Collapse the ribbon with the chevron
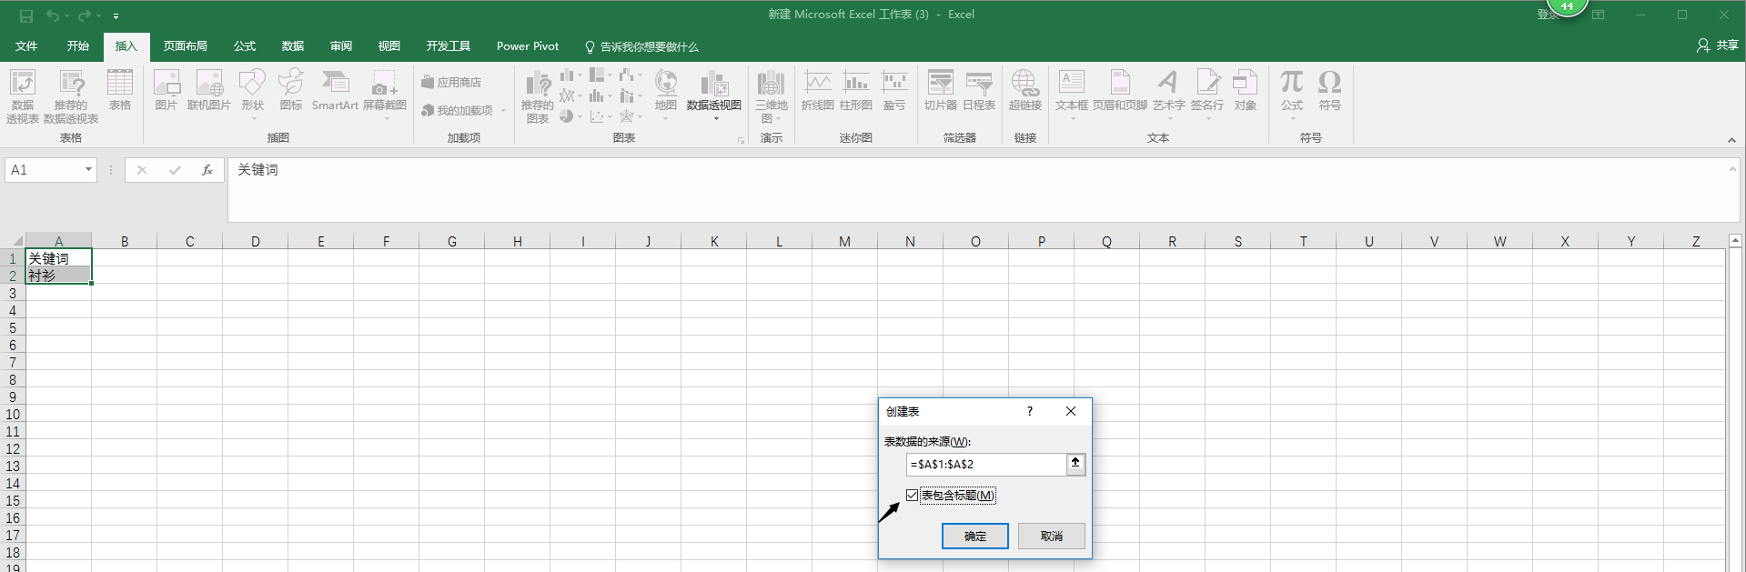 point(1731,140)
